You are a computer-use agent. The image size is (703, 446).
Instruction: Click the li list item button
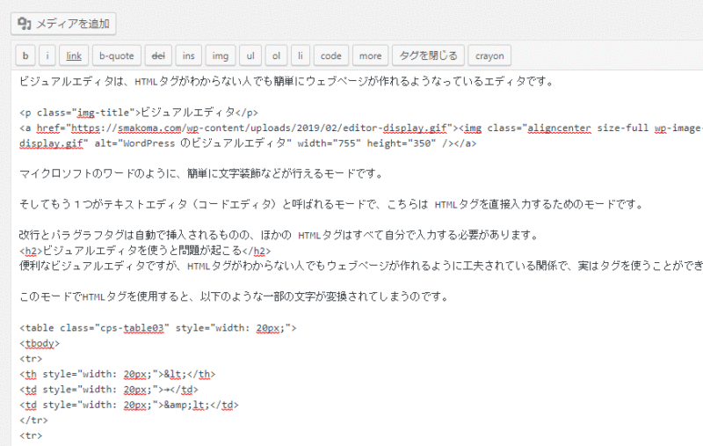tap(301, 55)
